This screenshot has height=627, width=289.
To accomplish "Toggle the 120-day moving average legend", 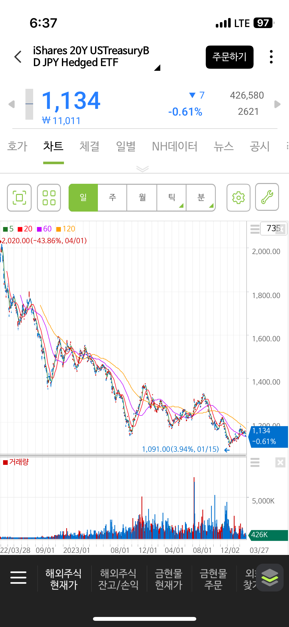I will point(66,229).
